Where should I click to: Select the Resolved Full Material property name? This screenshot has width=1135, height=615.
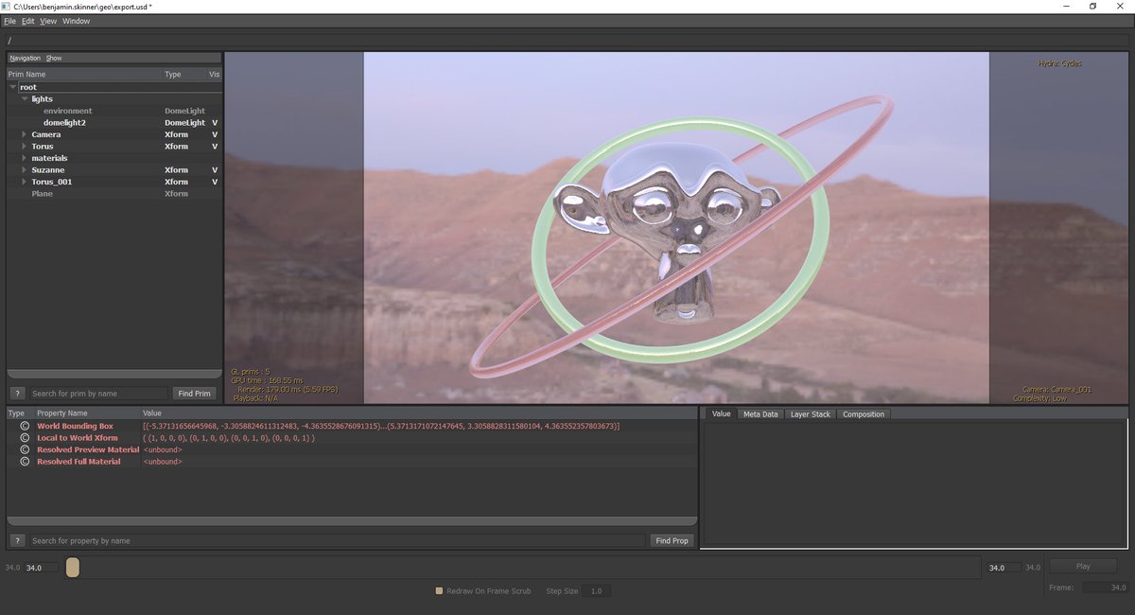(x=79, y=462)
